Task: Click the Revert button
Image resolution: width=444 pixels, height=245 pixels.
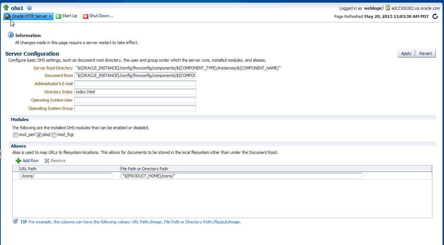Action: click(x=426, y=53)
